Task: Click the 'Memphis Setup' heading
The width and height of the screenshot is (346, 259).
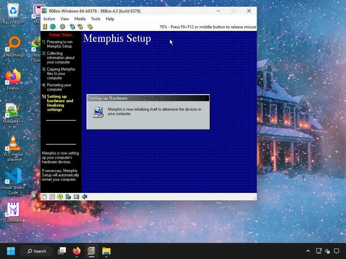Action: [117, 38]
